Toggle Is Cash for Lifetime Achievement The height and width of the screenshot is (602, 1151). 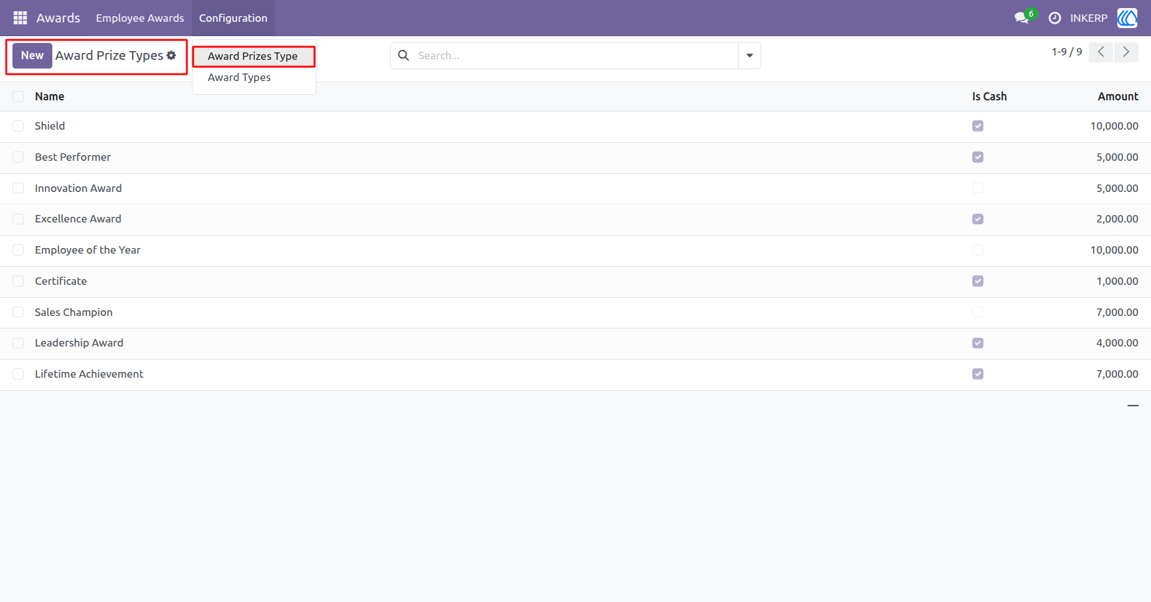pos(978,374)
